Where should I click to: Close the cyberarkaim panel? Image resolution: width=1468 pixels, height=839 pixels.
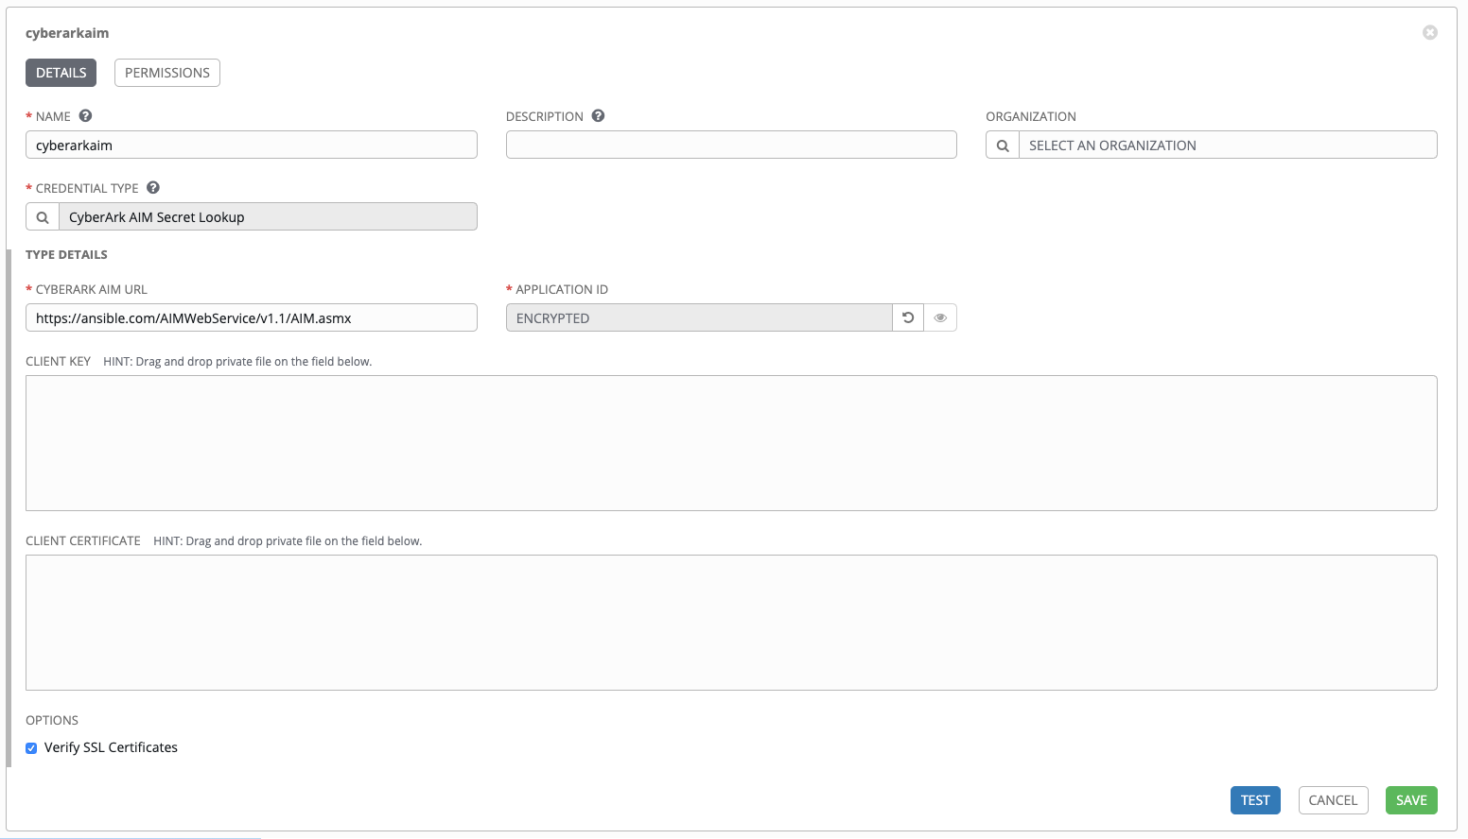click(1430, 33)
